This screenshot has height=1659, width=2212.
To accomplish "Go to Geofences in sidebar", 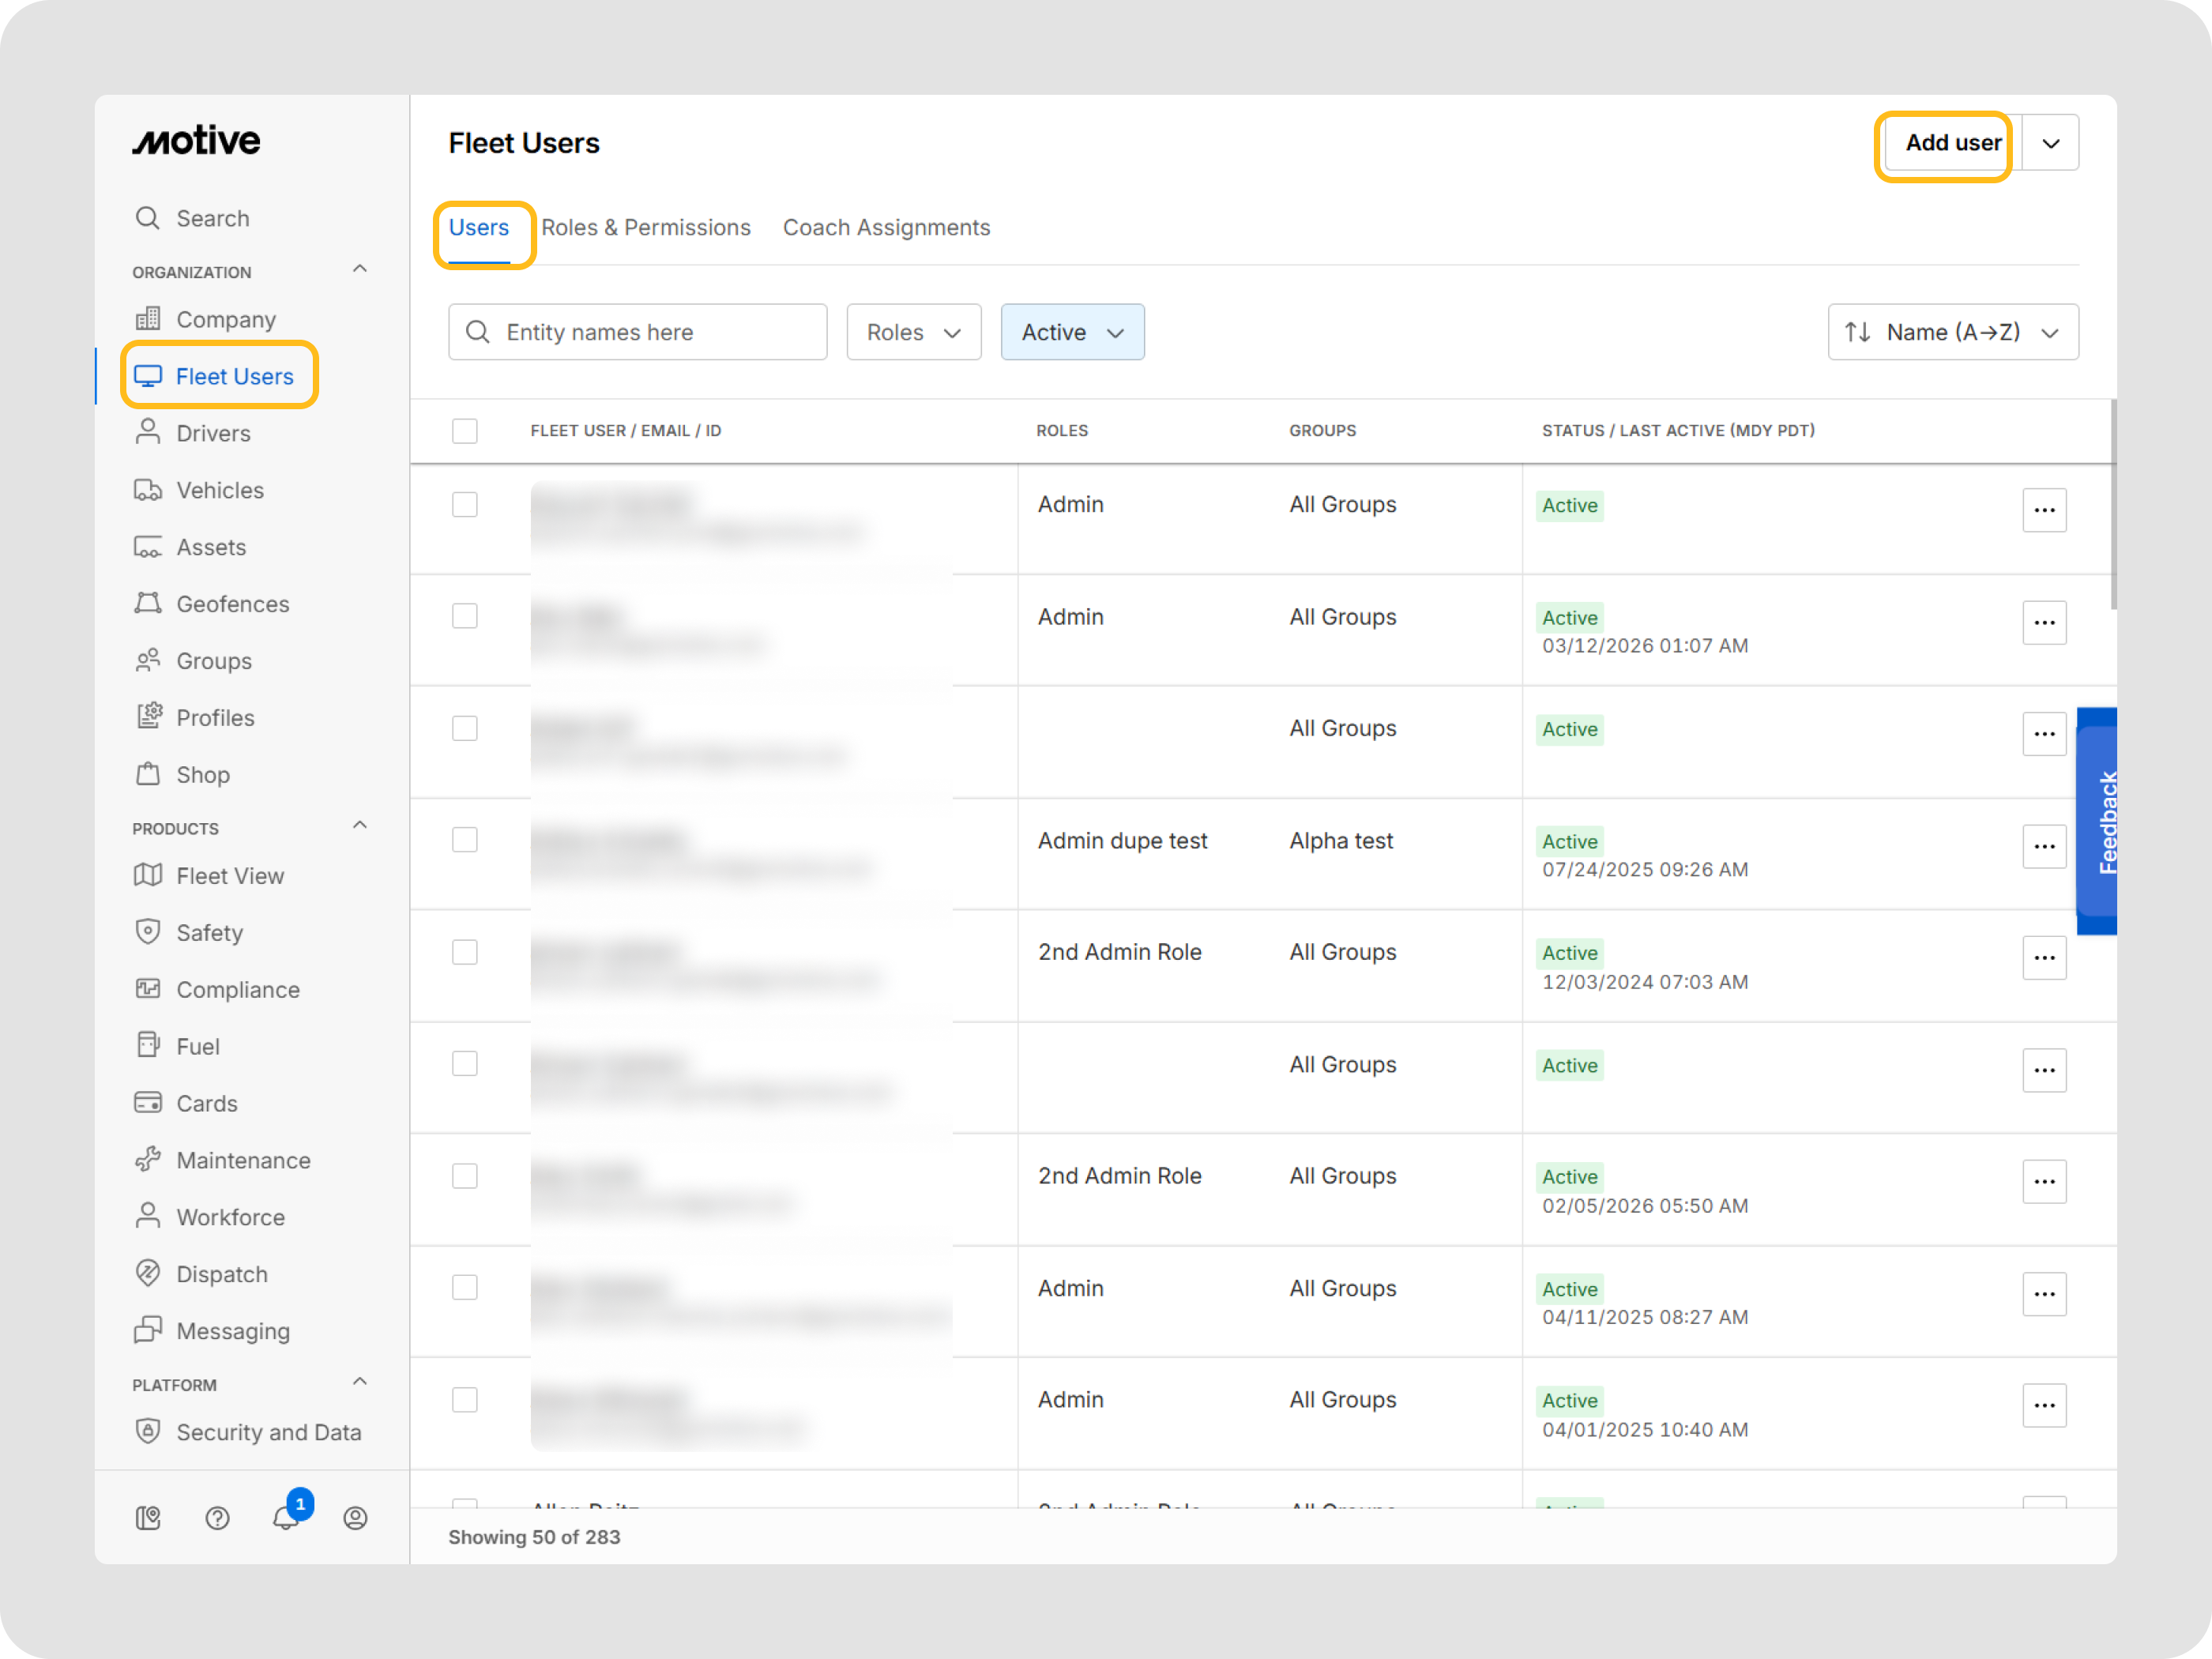I will (x=232, y=604).
